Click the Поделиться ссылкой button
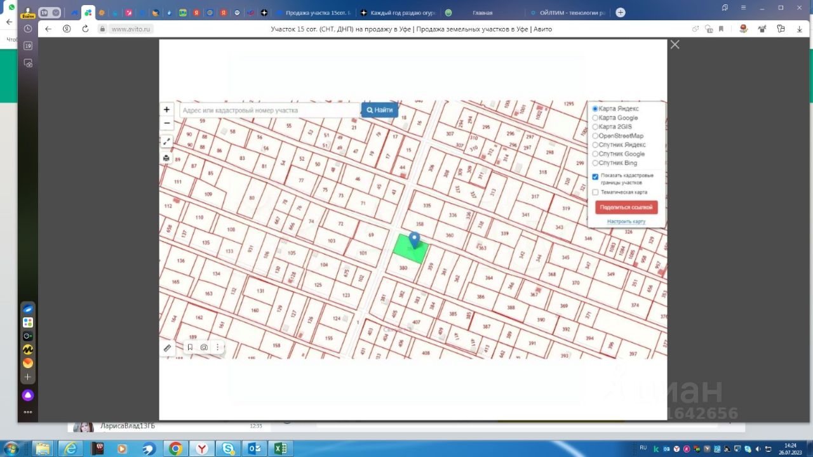The image size is (813, 457). 626,208
